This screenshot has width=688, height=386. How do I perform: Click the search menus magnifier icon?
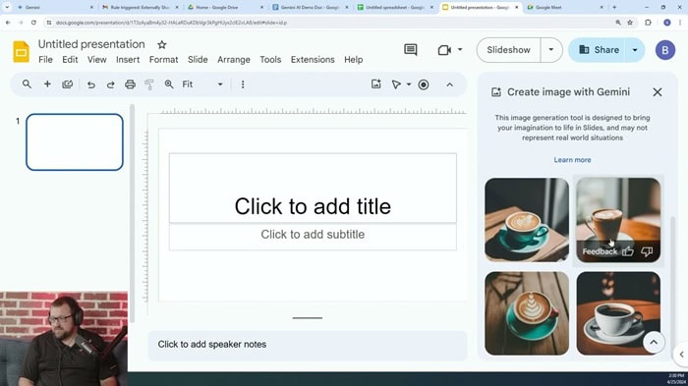(x=27, y=84)
